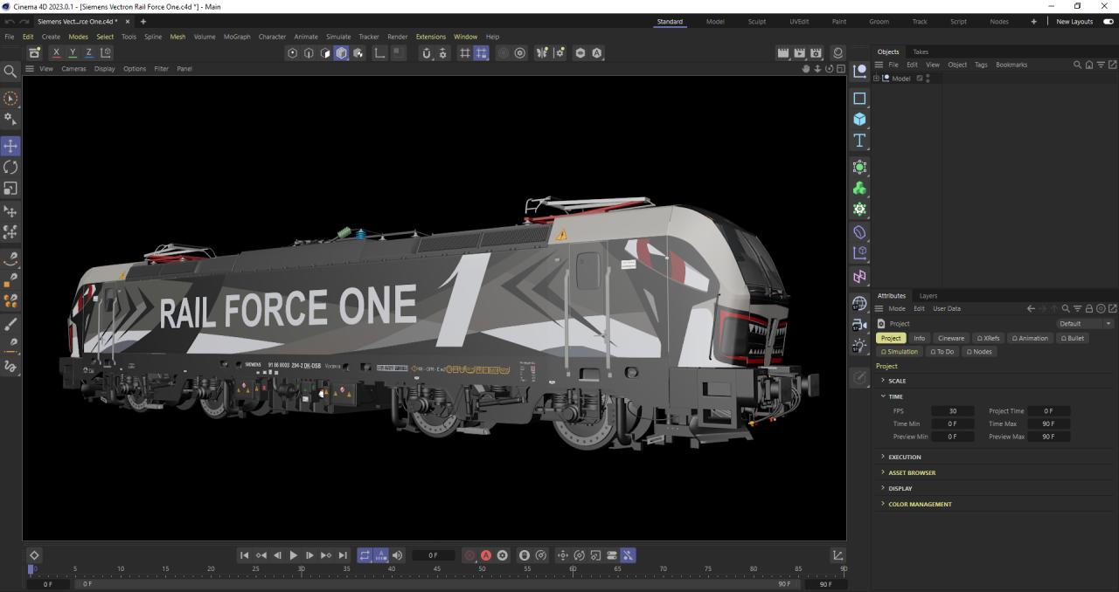Image resolution: width=1119 pixels, height=592 pixels.
Task: Add a Cube primitive object
Action: (859, 120)
